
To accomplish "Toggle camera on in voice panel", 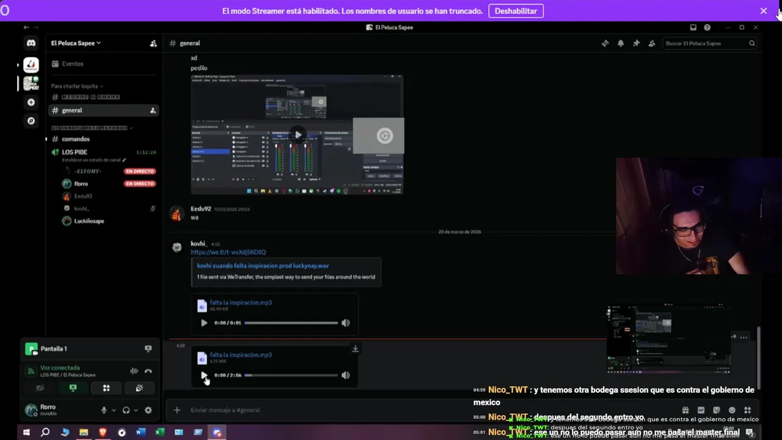I will [40, 388].
